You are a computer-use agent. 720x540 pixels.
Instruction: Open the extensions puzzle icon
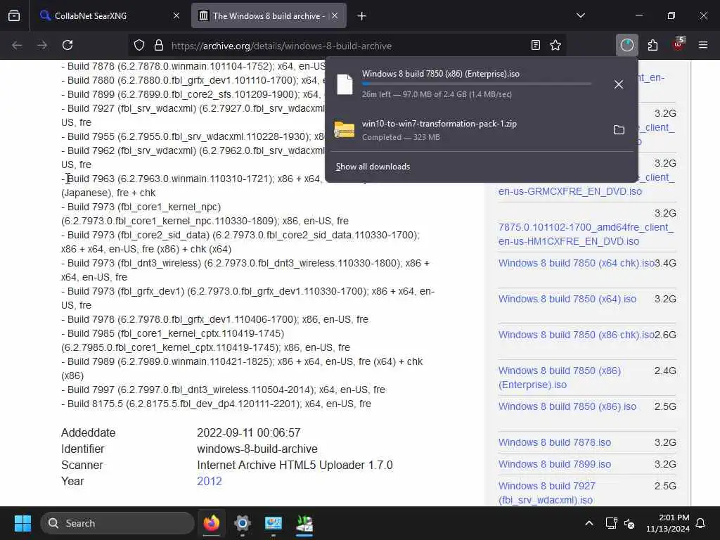[x=652, y=45]
